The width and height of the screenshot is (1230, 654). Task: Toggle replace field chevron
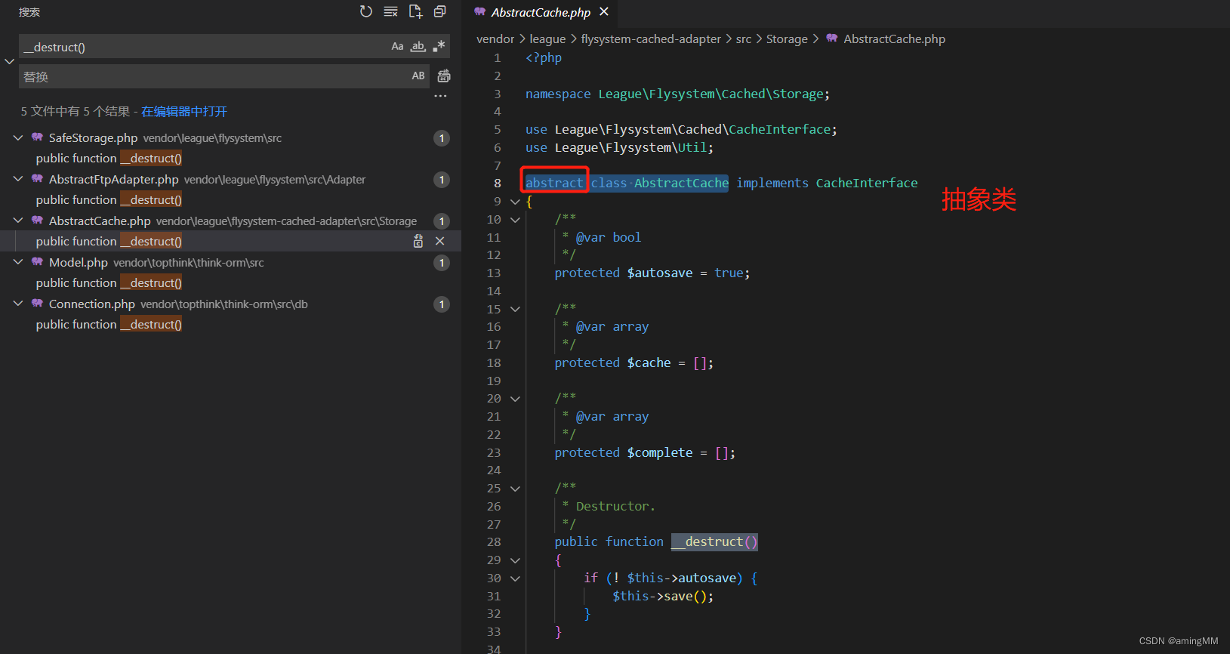pos(9,61)
